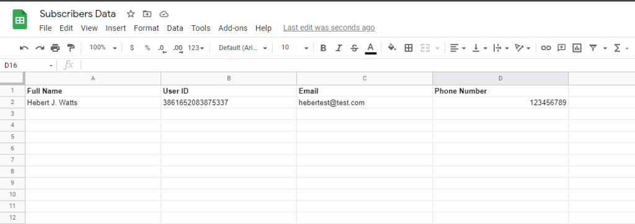Image resolution: width=635 pixels, height=224 pixels.
Task: Expand filter views dropdown arrow
Action: 605,48
